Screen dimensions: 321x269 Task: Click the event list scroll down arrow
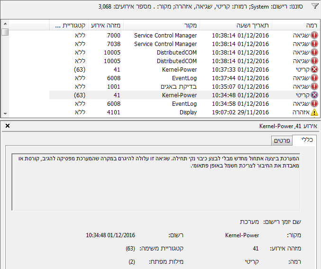coord(5,113)
